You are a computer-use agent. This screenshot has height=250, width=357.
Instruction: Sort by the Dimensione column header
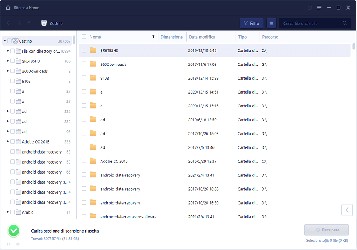171,37
